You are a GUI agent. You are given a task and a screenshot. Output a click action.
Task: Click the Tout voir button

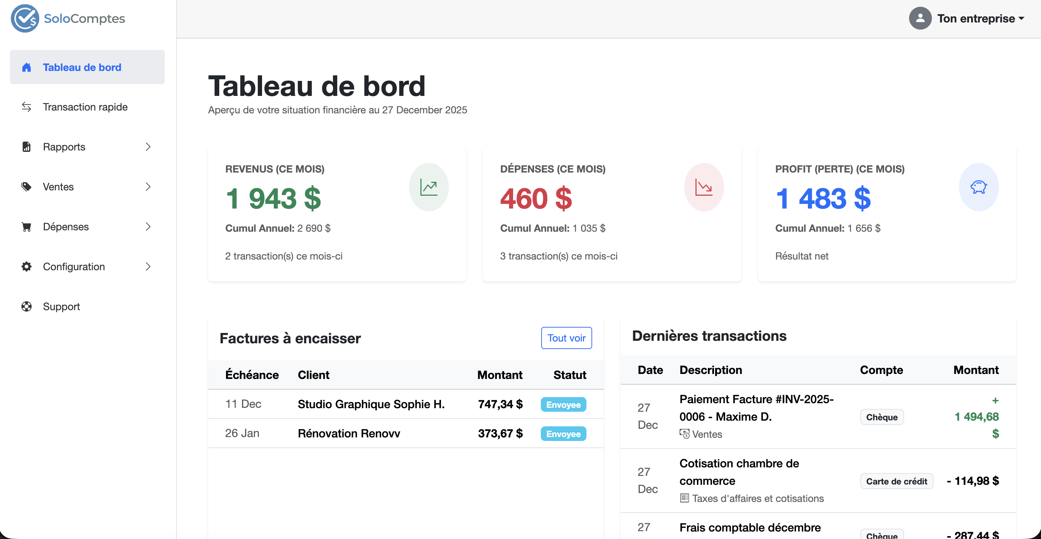click(566, 338)
